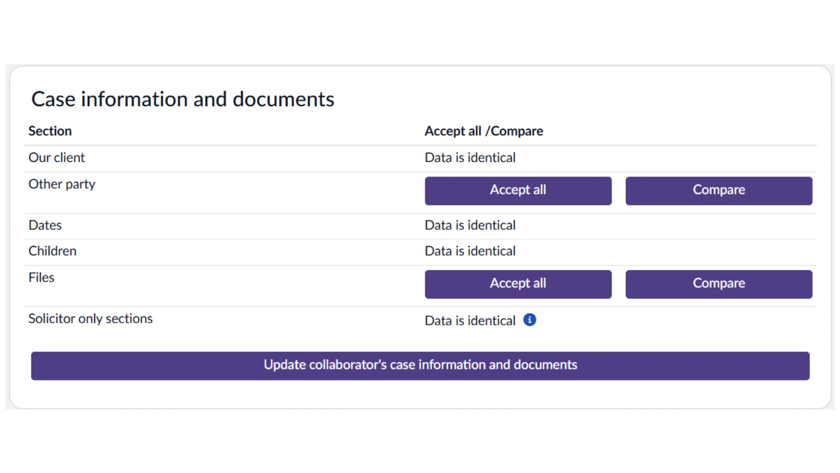This screenshot has width=840, height=473.
Task: Select the Files row label
Action: click(41, 277)
